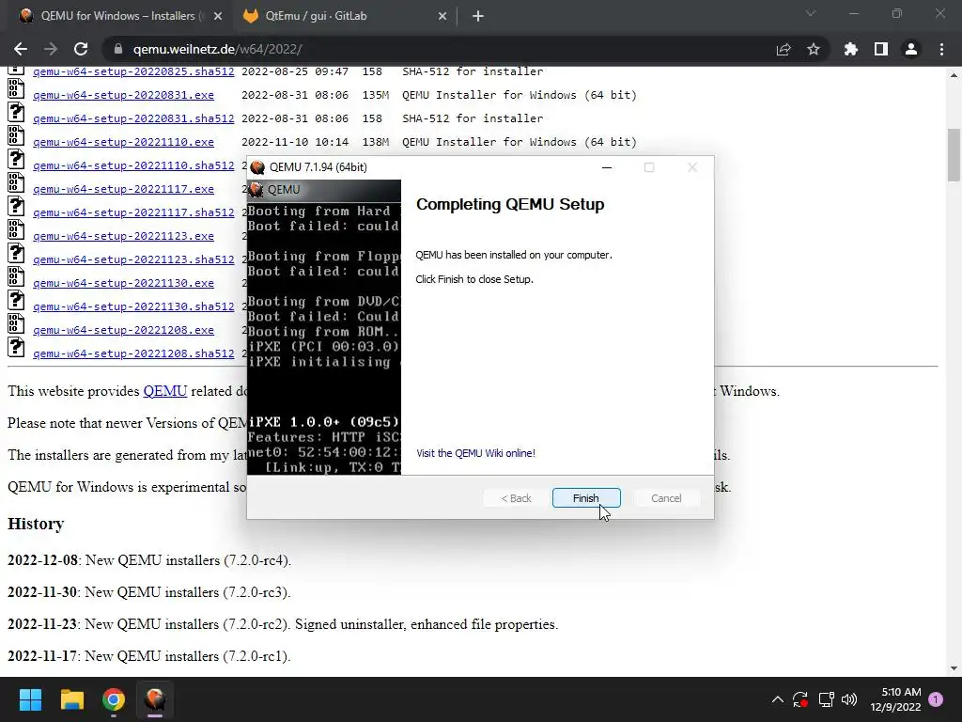962x722 pixels.
Task: Minimize the QEMU 7.1.94 setup window
Action: [x=607, y=167]
